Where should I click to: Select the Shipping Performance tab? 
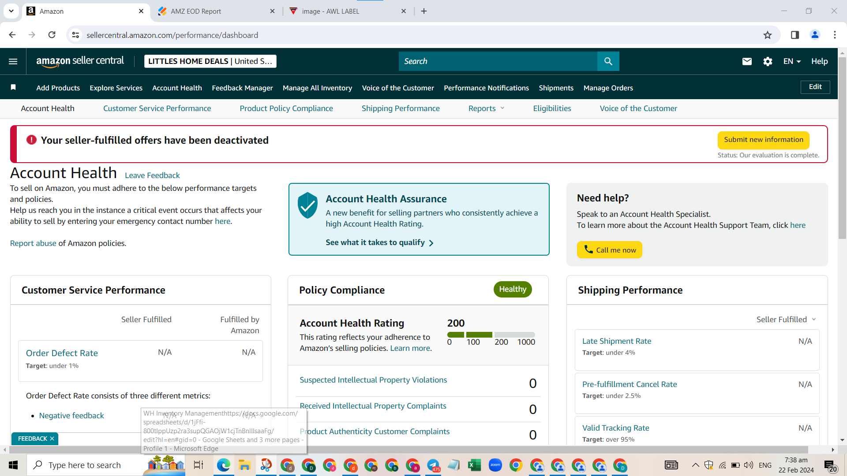coord(401,108)
